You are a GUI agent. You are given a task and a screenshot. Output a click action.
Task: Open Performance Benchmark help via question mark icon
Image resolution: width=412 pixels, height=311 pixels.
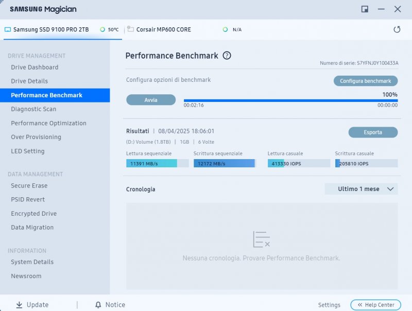point(226,55)
